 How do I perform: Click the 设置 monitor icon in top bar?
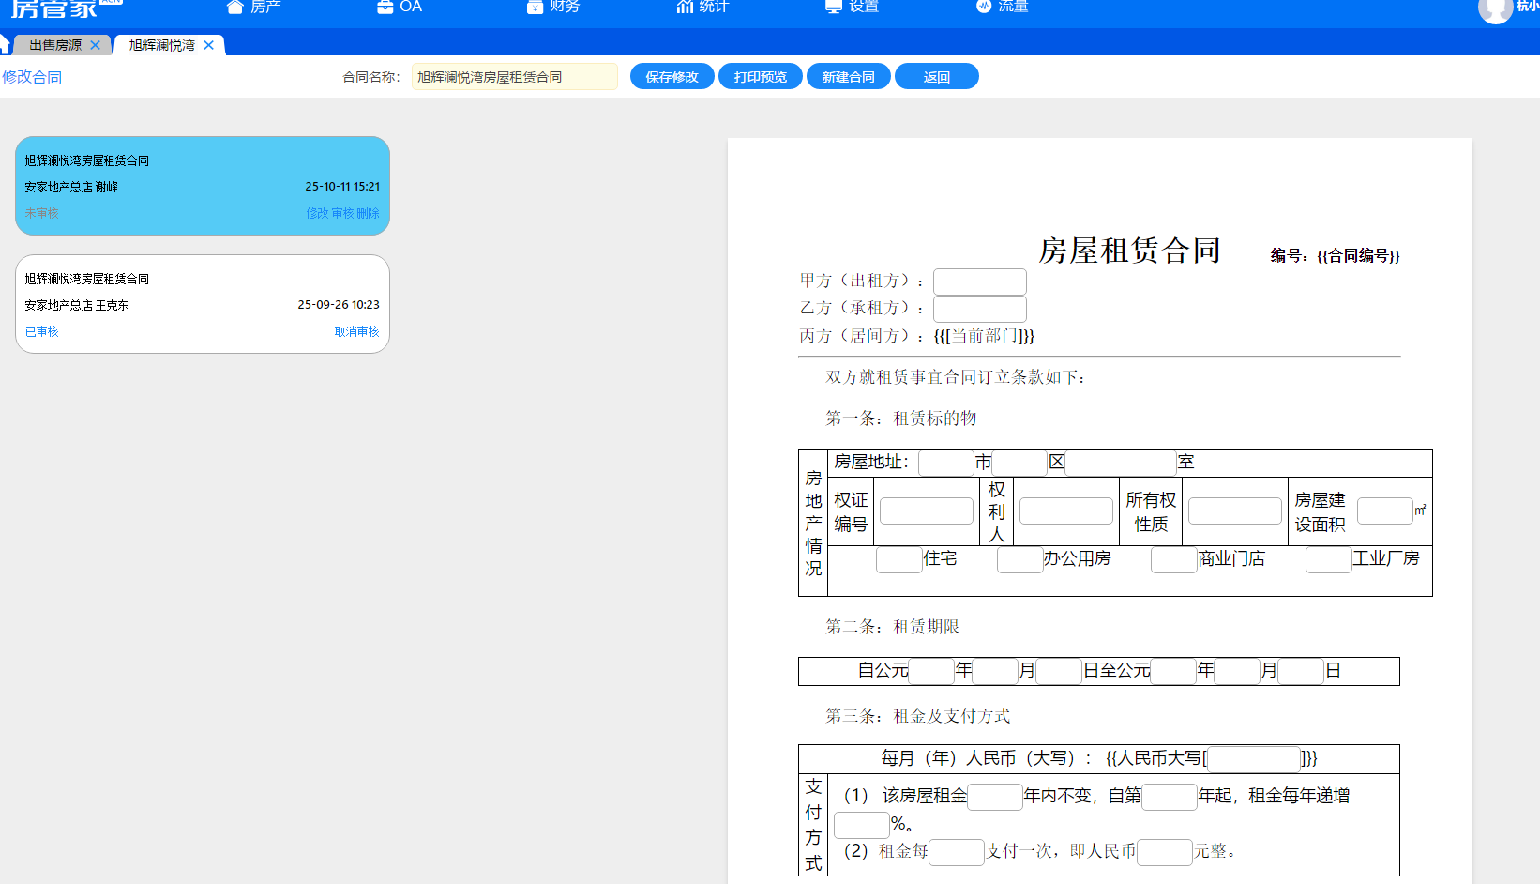833,7
